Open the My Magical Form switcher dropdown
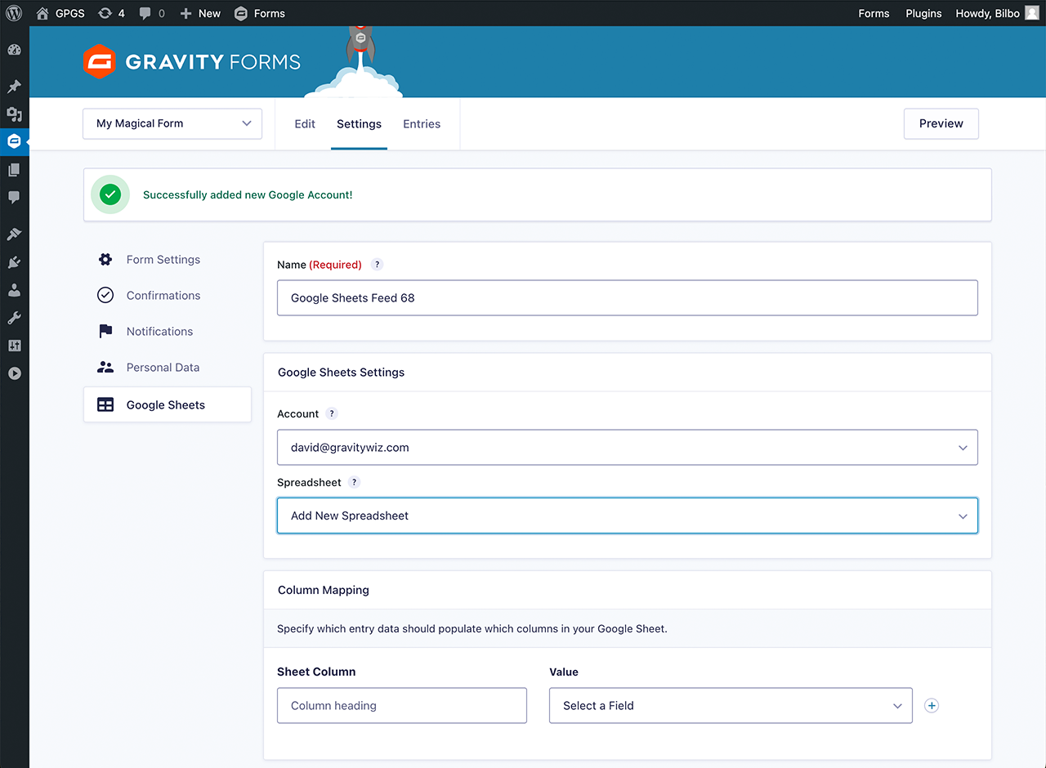 (172, 123)
